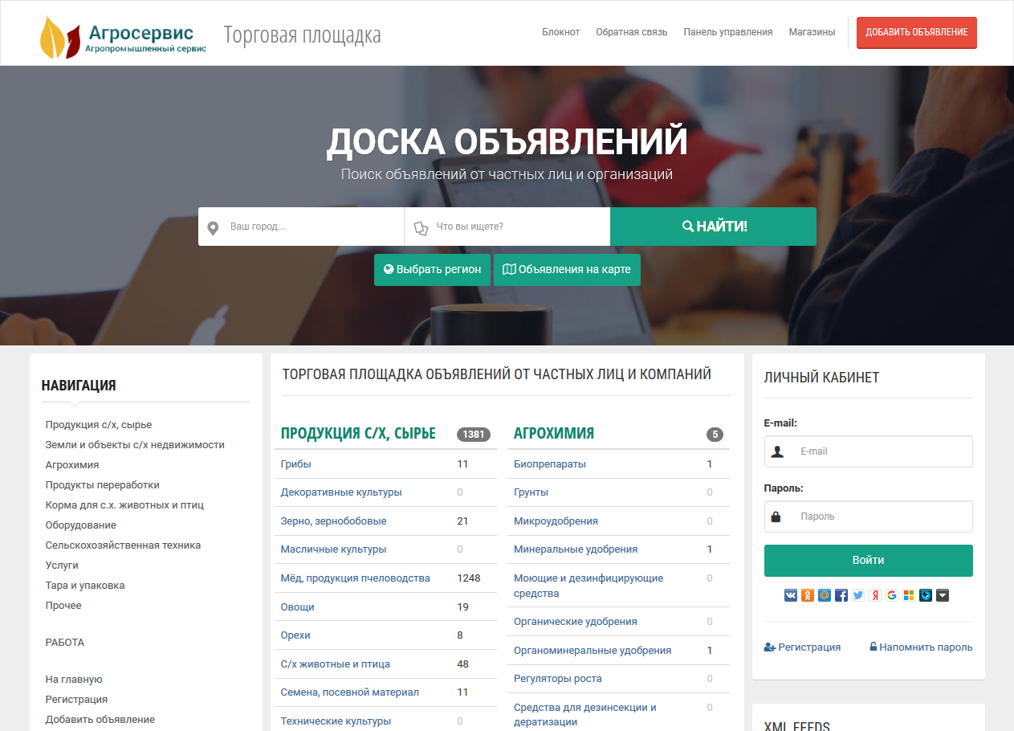Open Блокнот in the top menu
This screenshot has height=731, width=1014.
[x=560, y=32]
